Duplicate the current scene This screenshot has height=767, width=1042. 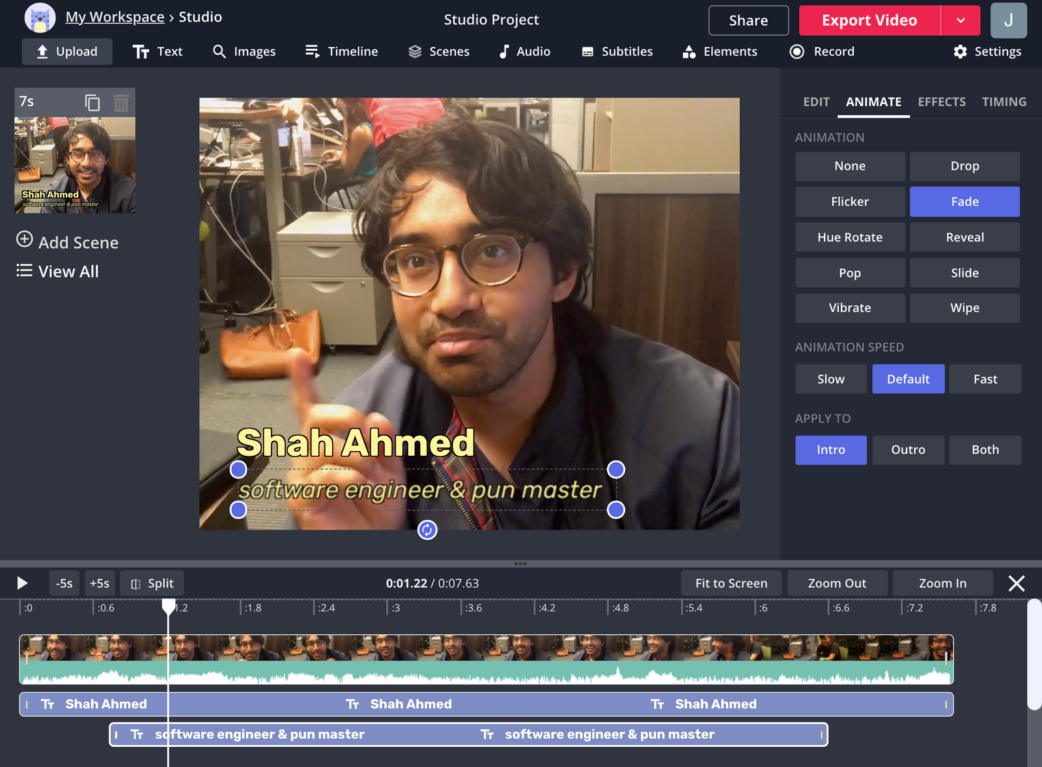(x=92, y=103)
